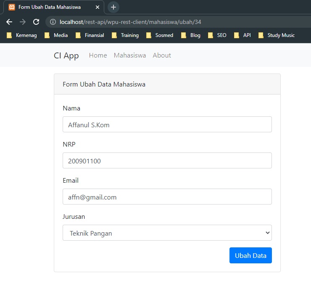Open the Training bookmarks folder

(125, 35)
